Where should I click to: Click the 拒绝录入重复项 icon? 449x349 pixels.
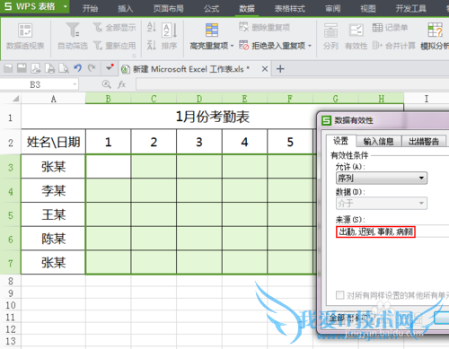(243, 46)
